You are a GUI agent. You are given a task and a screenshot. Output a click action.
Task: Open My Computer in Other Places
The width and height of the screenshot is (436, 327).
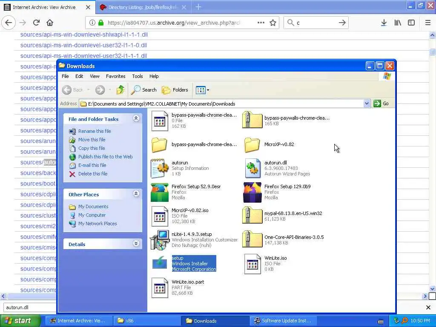pyautogui.click(x=92, y=215)
